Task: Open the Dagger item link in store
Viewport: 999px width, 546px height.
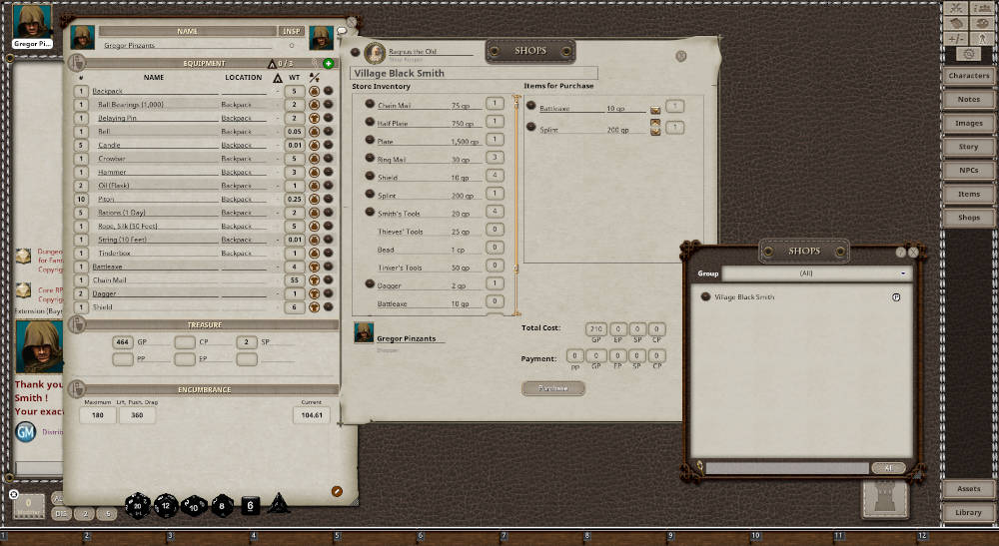Action: [x=369, y=283]
